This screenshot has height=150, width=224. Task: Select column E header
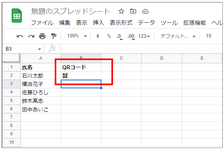(202, 58)
